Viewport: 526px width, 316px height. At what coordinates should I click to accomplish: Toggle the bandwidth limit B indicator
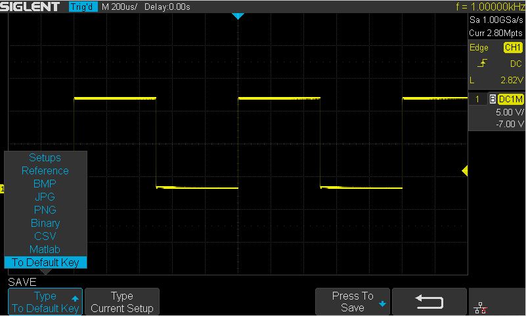pyautogui.click(x=492, y=99)
